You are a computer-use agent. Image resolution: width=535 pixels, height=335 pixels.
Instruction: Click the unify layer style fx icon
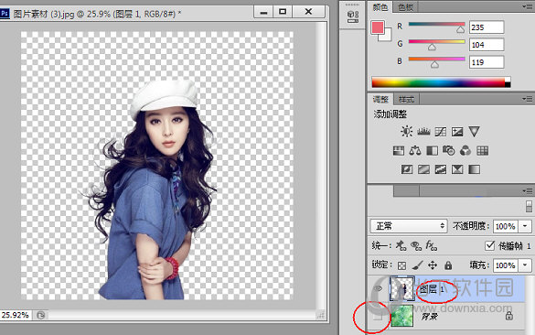coord(432,245)
